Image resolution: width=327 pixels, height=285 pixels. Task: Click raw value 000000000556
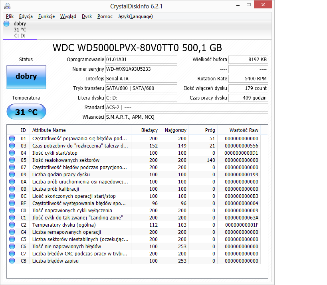[242, 146]
